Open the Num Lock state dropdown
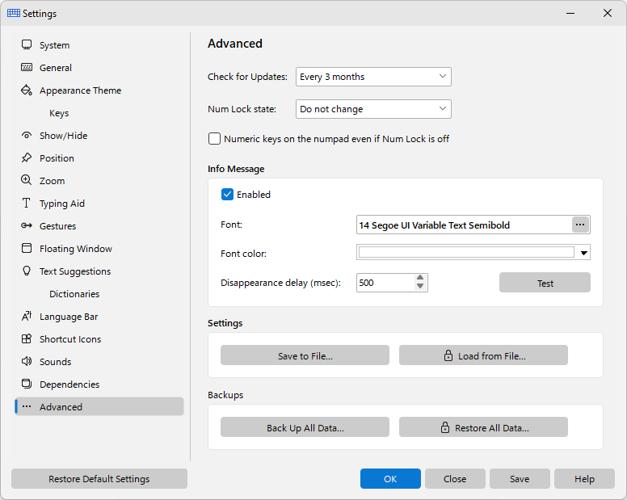 click(x=373, y=109)
